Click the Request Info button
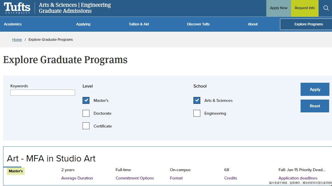The width and height of the screenshot is (332, 186). (x=305, y=8)
